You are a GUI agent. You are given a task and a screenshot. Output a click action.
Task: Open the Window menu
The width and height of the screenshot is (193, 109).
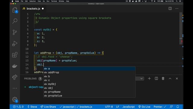(x=61, y=1)
